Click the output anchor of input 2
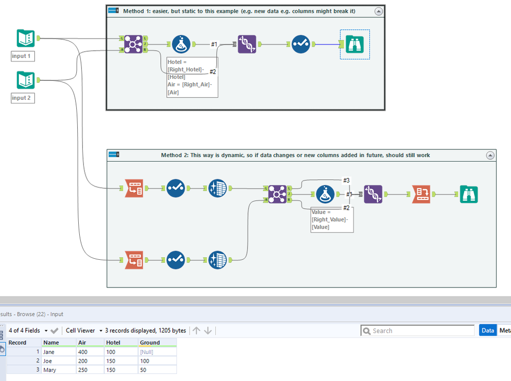511x381 pixels. [x=38, y=80]
